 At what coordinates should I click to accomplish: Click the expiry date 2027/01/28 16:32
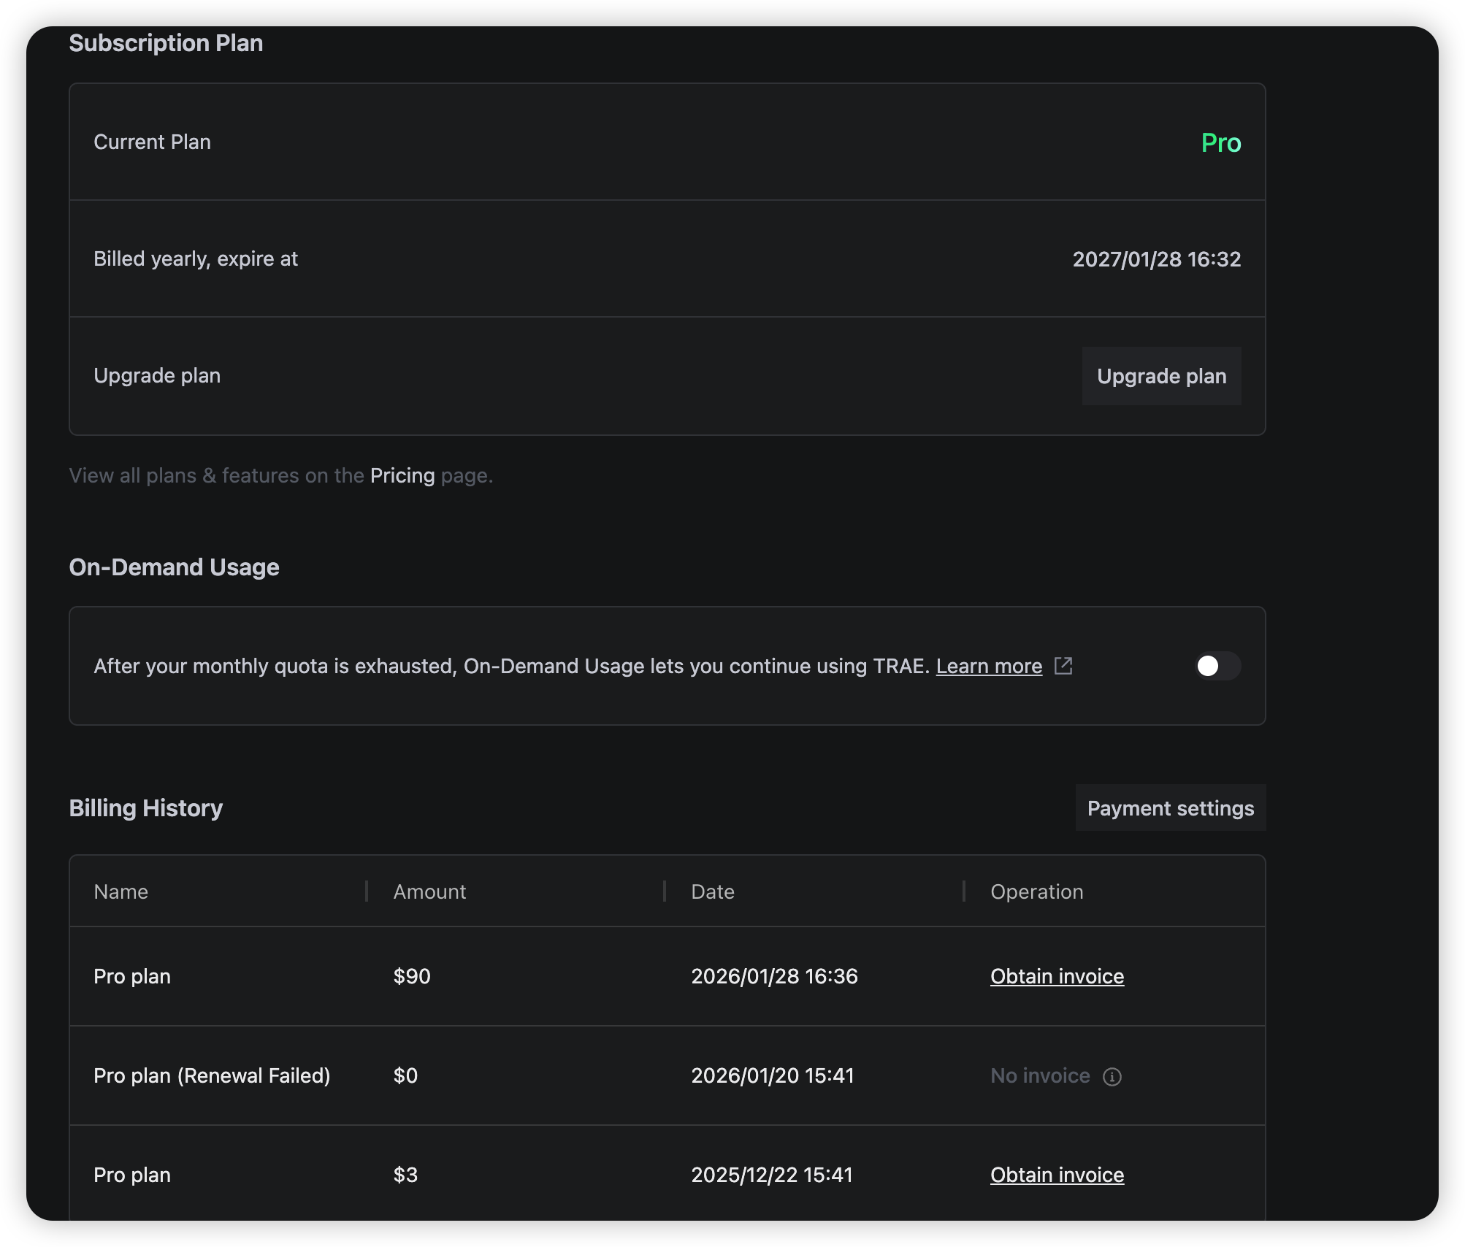click(x=1156, y=259)
